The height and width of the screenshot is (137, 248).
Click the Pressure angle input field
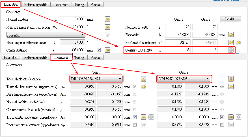tap(73, 27)
